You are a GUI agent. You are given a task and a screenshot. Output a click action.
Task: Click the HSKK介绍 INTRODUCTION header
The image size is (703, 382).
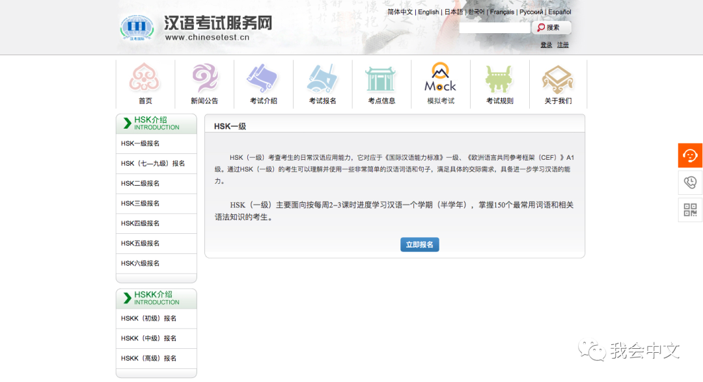coord(156,298)
